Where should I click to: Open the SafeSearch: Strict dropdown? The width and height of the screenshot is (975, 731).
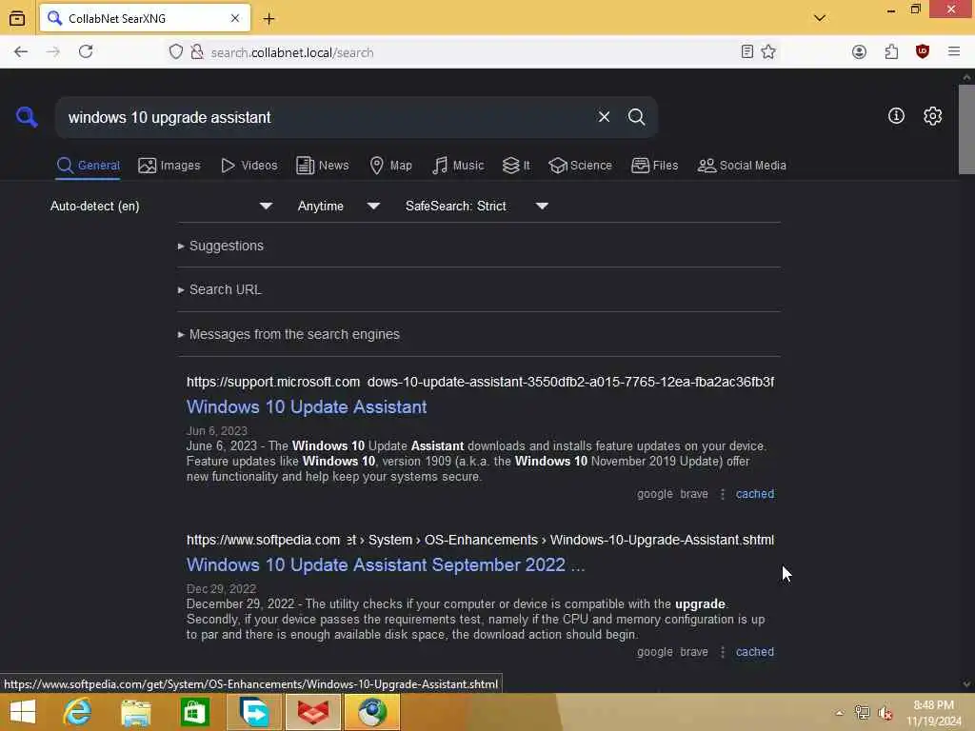477,206
